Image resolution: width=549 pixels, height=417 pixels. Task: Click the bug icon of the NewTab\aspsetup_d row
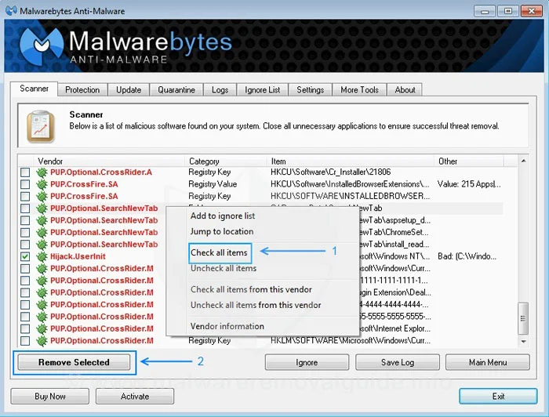point(42,220)
